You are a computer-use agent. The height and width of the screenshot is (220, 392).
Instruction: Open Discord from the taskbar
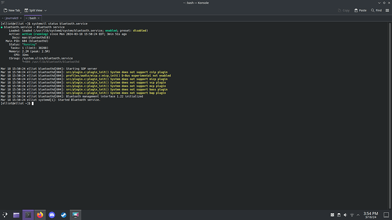click(52, 215)
